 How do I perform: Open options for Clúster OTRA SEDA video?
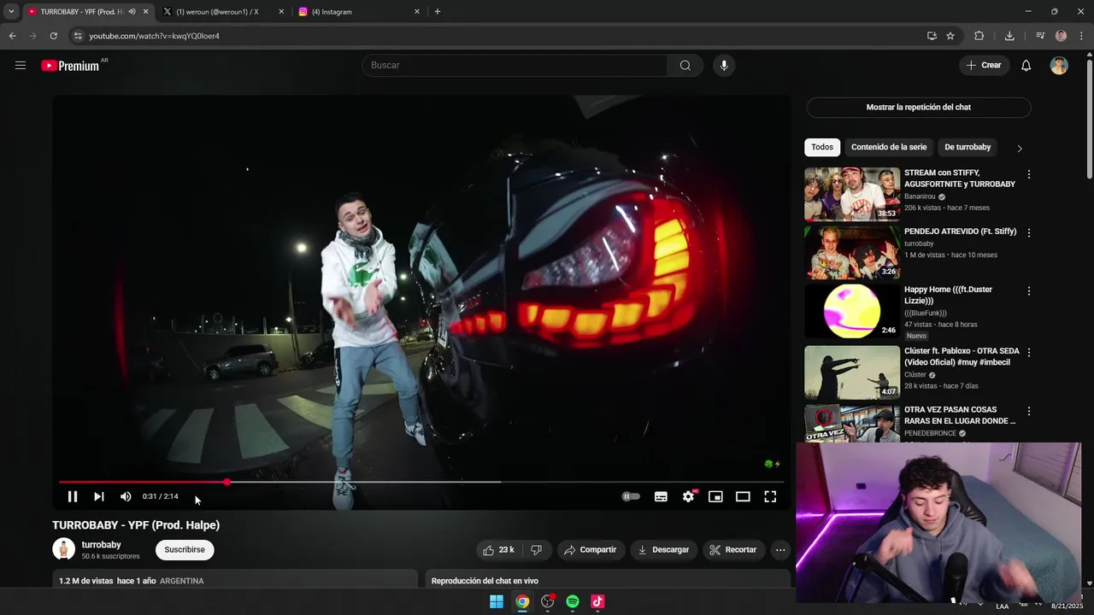pos(1028,352)
